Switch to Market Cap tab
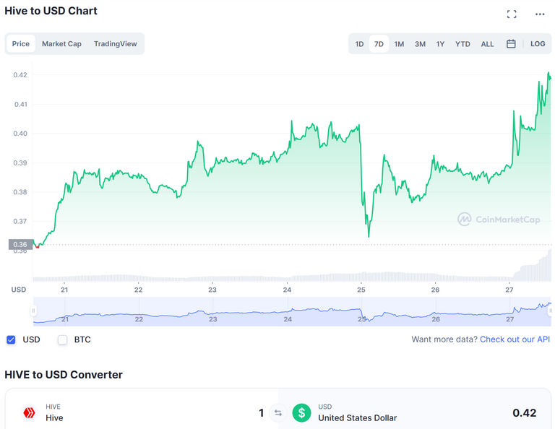 [x=61, y=44]
